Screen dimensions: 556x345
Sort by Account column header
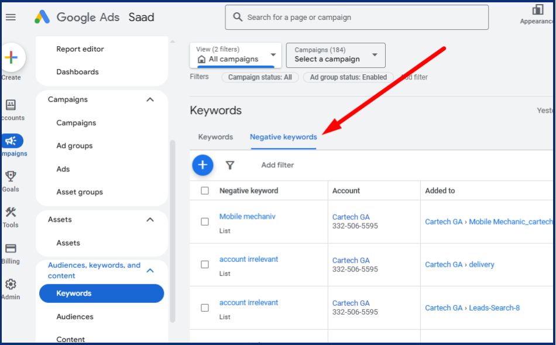pyautogui.click(x=346, y=191)
